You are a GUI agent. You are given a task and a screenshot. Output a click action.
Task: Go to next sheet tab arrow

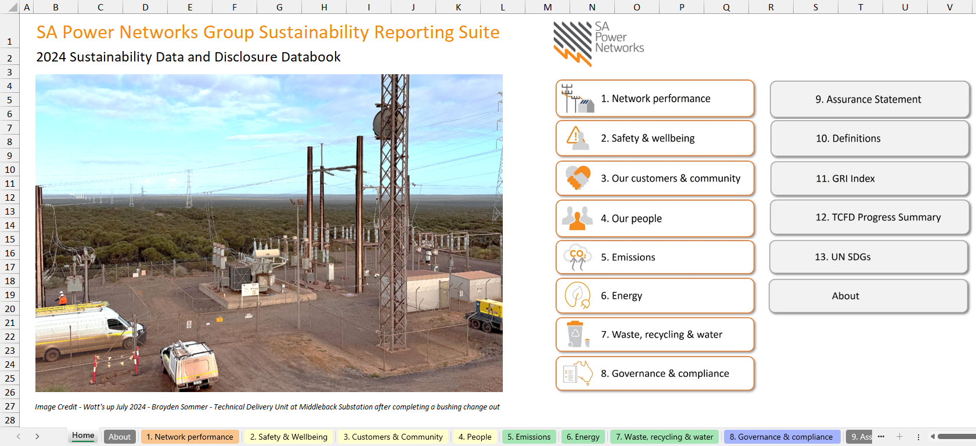click(x=37, y=437)
